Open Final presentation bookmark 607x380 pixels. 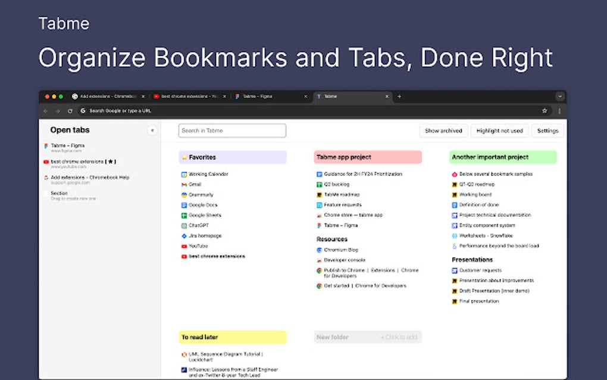coord(475,301)
